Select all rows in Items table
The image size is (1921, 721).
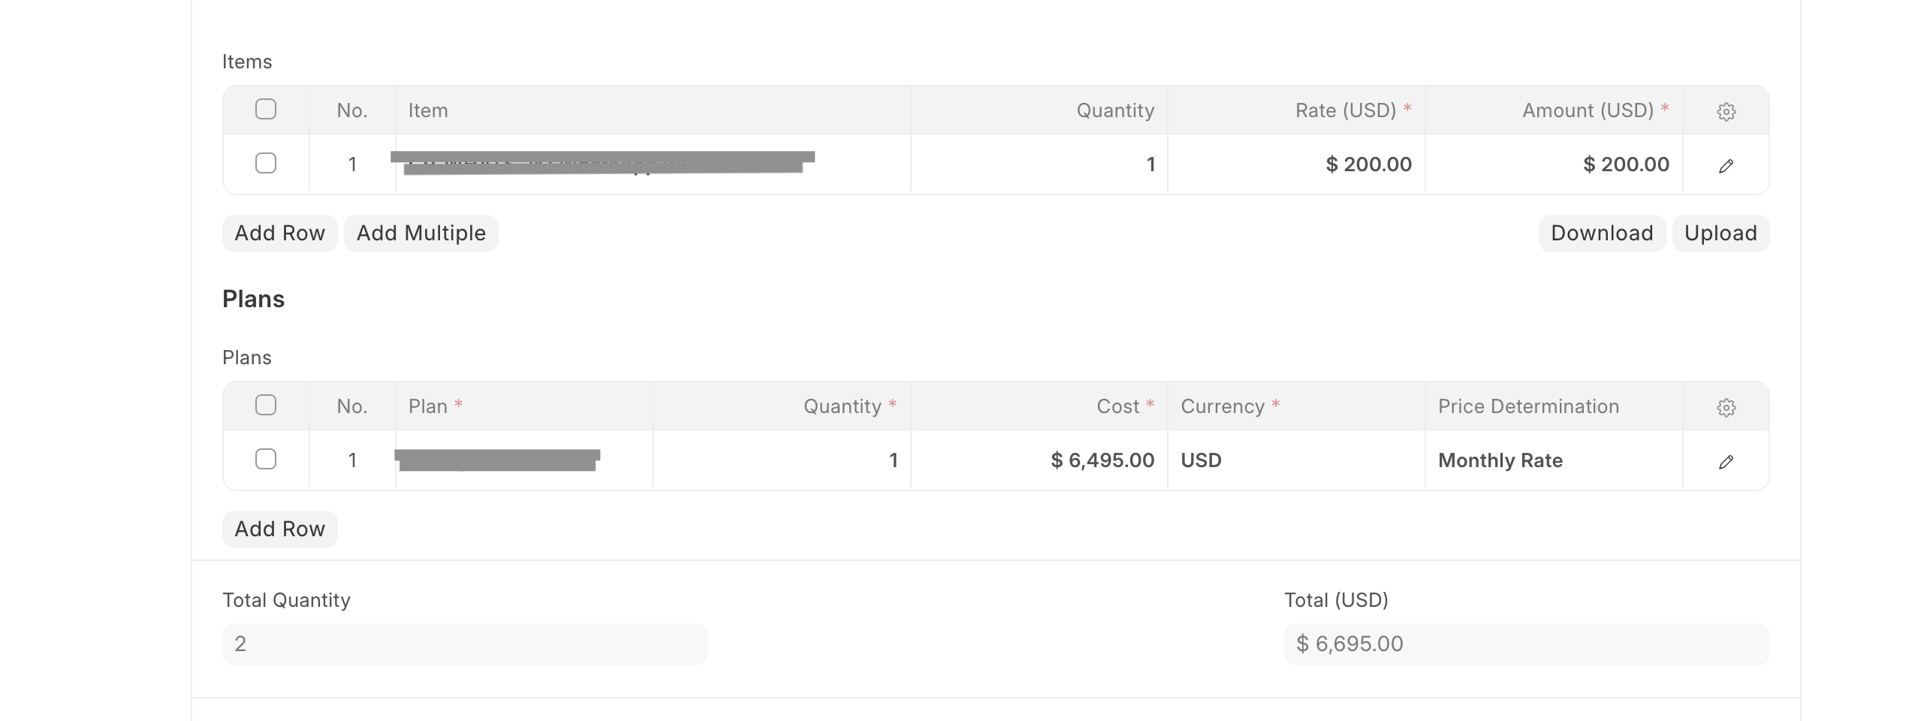(x=266, y=110)
